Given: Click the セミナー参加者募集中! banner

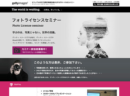Looking at the screenshot, I should (32, 51).
